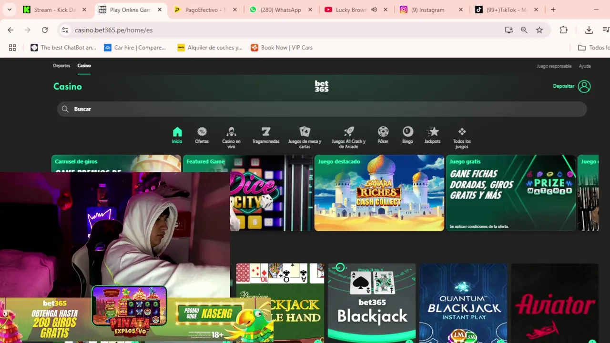The width and height of the screenshot is (610, 343).
Task: Open the Car hire Compare bookmark
Action: (x=135, y=48)
